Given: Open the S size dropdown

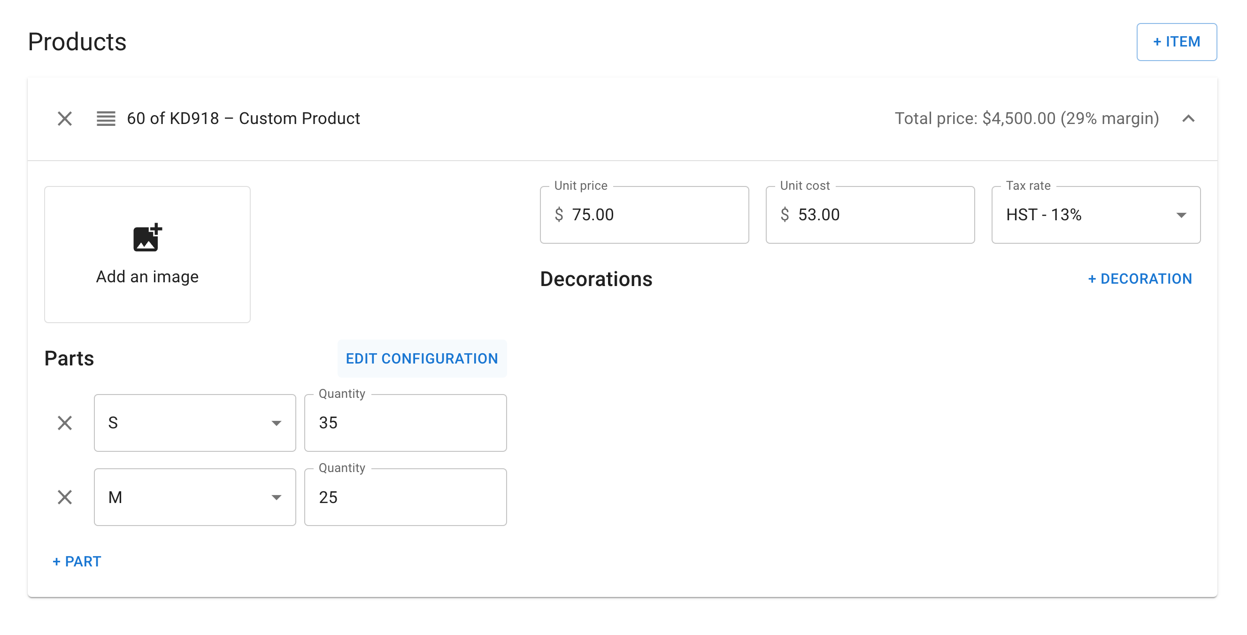Looking at the screenshot, I should click(x=194, y=423).
